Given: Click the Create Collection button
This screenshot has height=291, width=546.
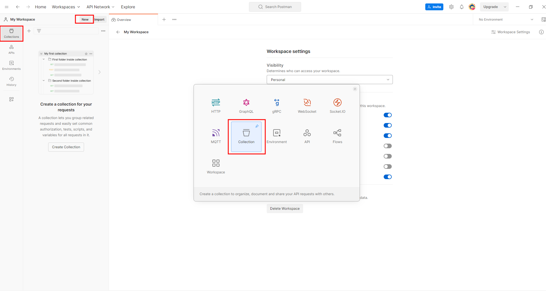Looking at the screenshot, I should pyautogui.click(x=66, y=147).
